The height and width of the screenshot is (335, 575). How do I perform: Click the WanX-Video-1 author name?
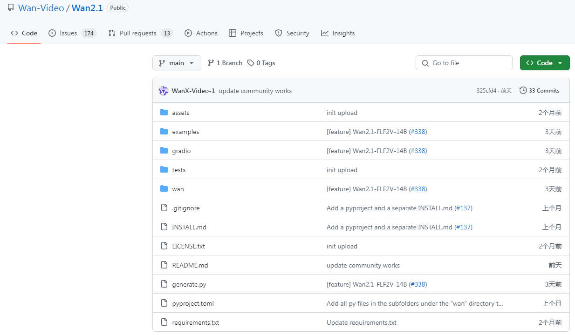(193, 91)
